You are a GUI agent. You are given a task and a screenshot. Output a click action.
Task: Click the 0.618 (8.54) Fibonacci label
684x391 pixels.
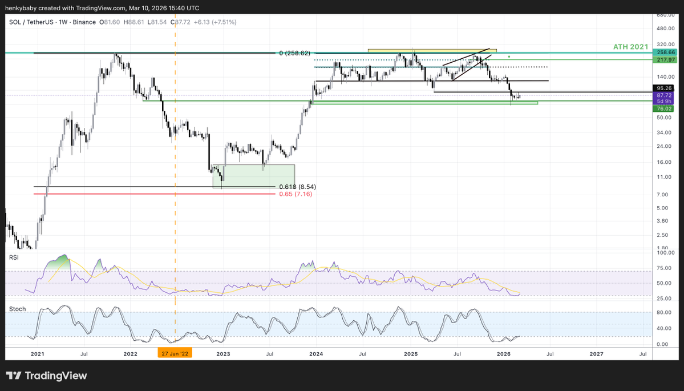pos(298,187)
